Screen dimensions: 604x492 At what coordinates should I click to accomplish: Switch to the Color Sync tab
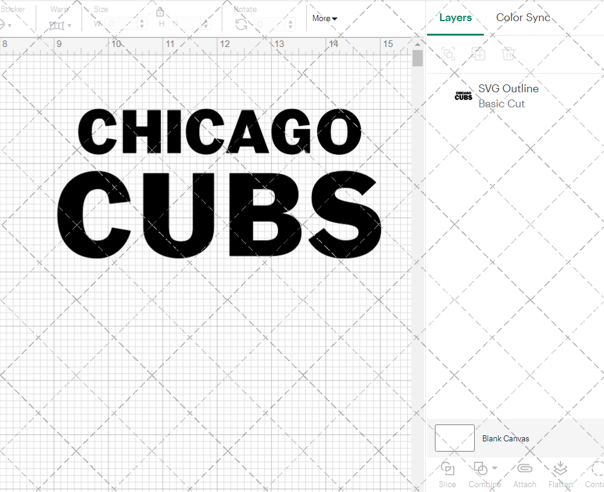[523, 17]
